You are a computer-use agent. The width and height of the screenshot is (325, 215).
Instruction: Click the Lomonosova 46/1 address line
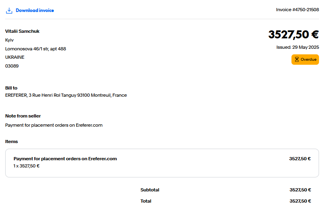tap(36, 49)
